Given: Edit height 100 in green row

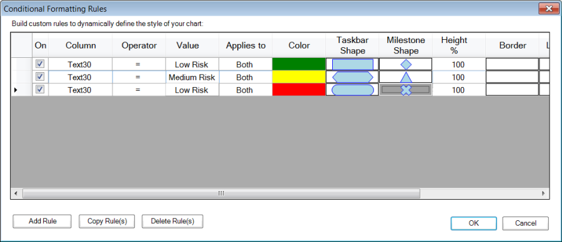Looking at the screenshot, I should click(459, 65).
